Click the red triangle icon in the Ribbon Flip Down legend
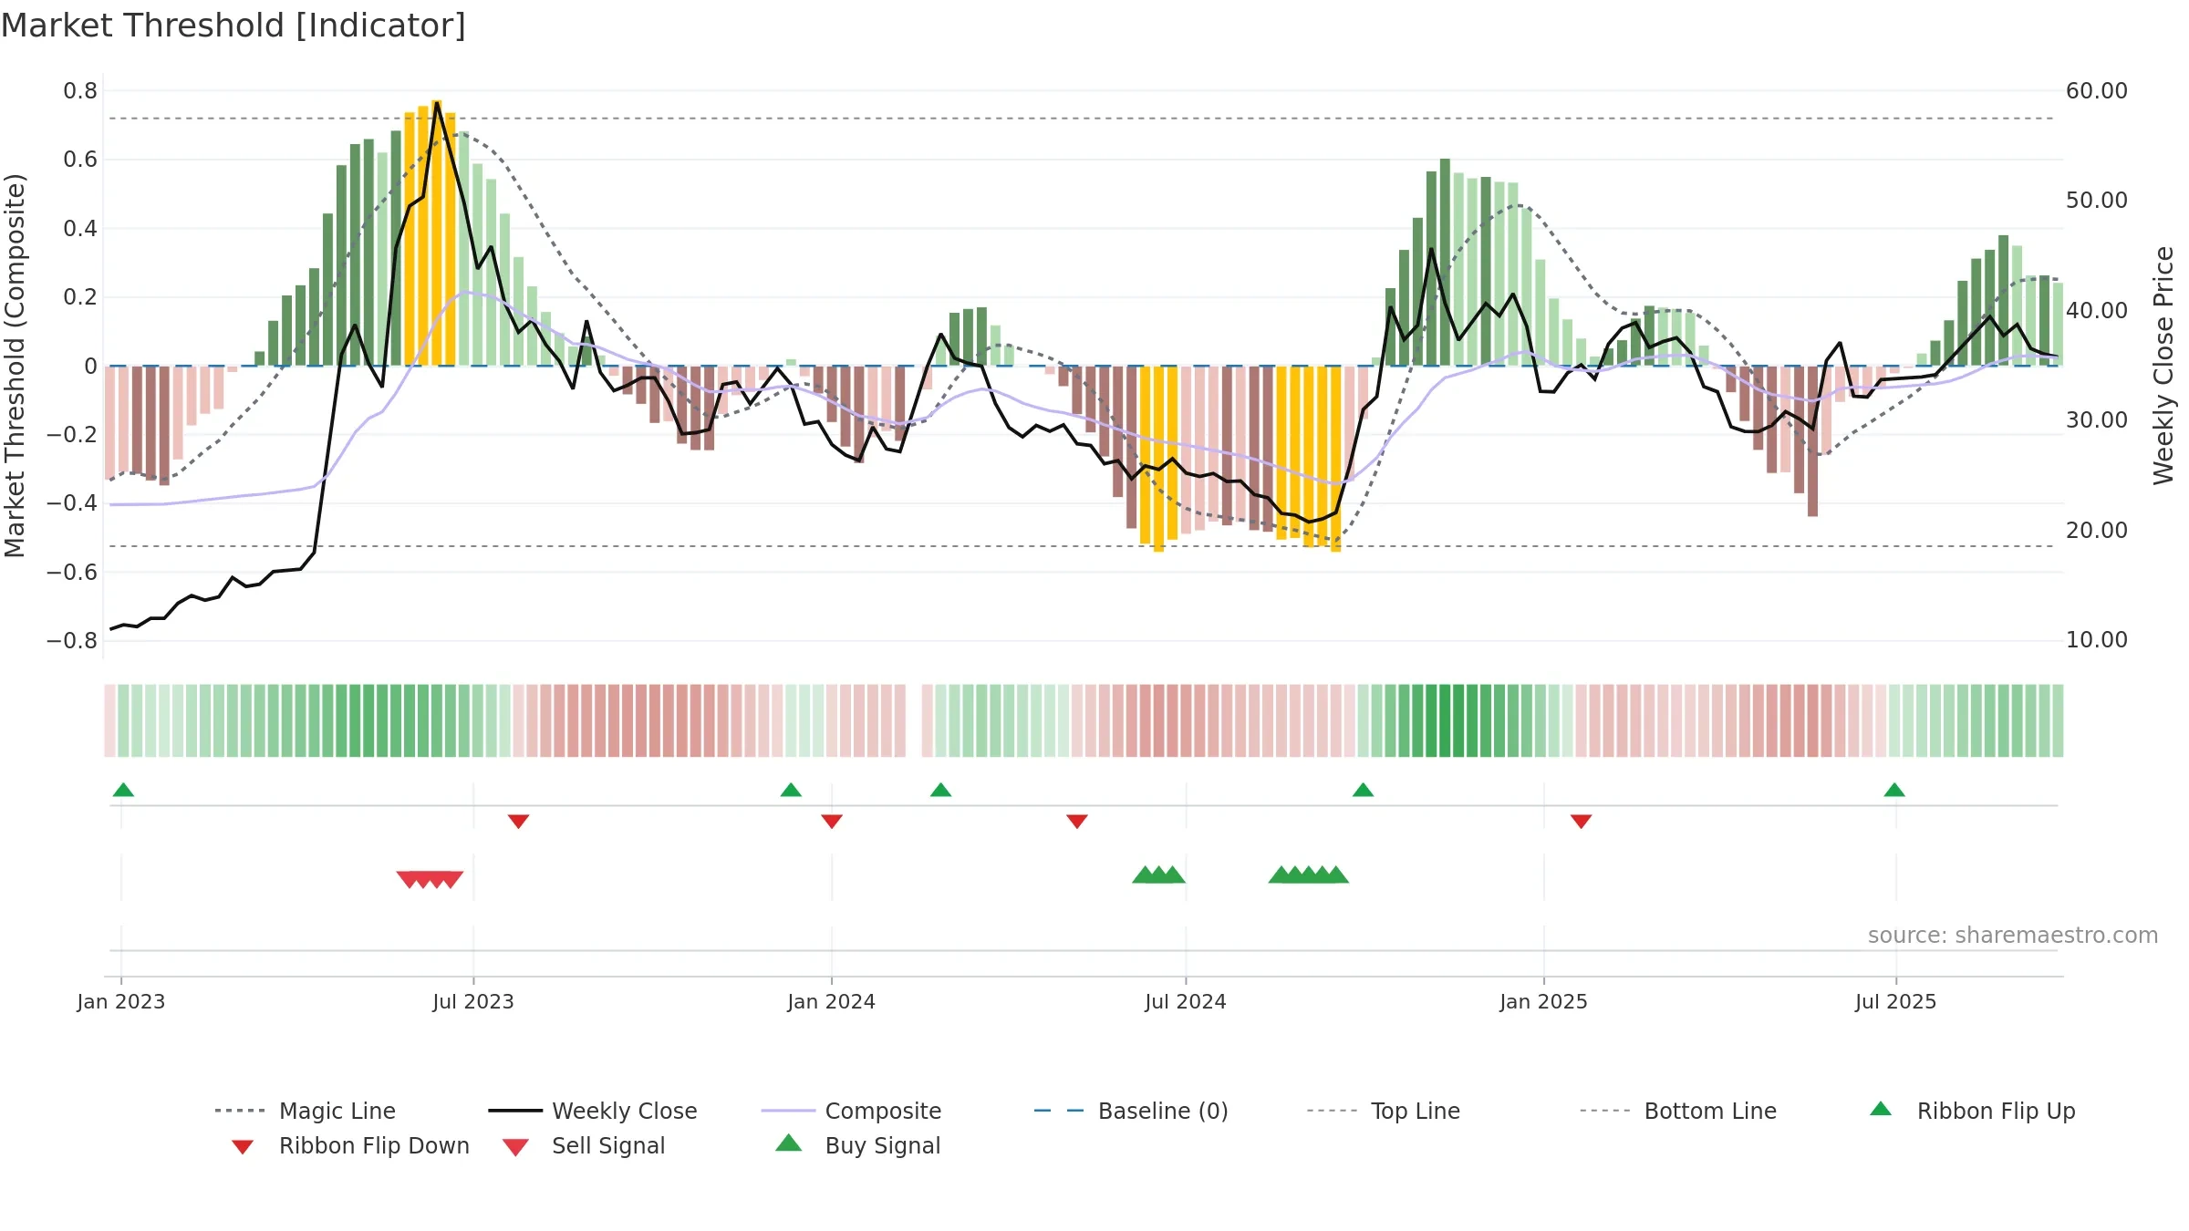 pos(243,1147)
